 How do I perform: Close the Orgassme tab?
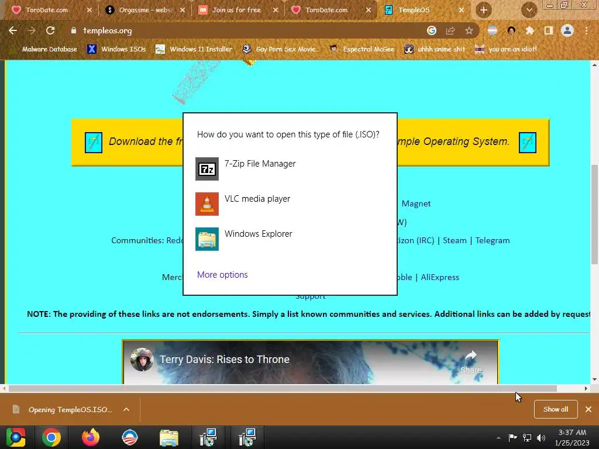coord(183,10)
